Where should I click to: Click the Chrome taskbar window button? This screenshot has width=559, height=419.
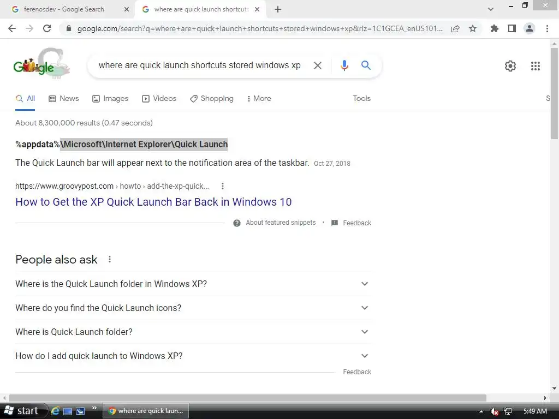(x=146, y=411)
